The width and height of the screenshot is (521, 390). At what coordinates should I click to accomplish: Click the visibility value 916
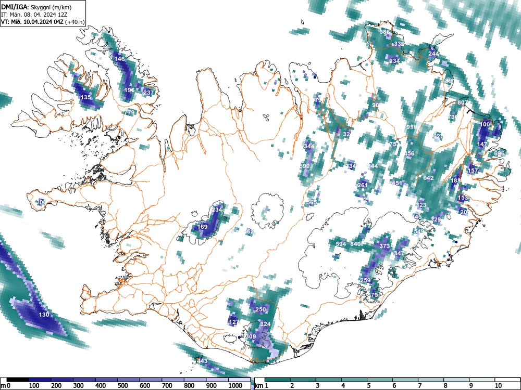(x=412, y=127)
